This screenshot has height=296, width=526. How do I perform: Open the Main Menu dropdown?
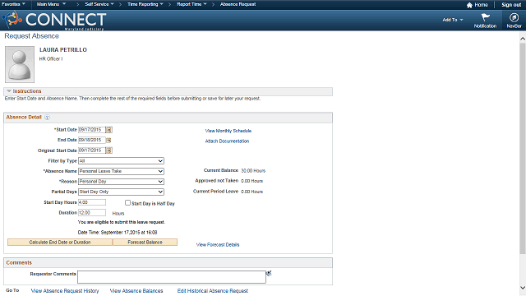51,4
